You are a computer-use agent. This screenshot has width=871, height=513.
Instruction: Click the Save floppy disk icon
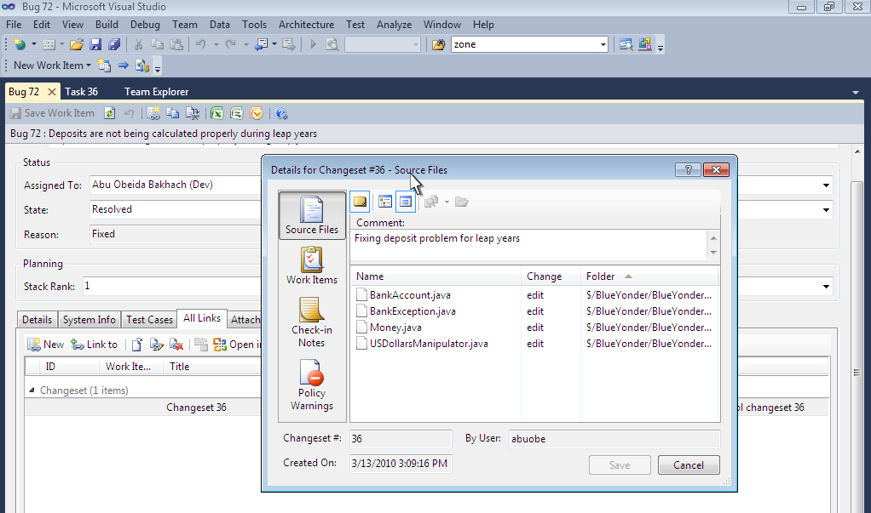(95, 44)
